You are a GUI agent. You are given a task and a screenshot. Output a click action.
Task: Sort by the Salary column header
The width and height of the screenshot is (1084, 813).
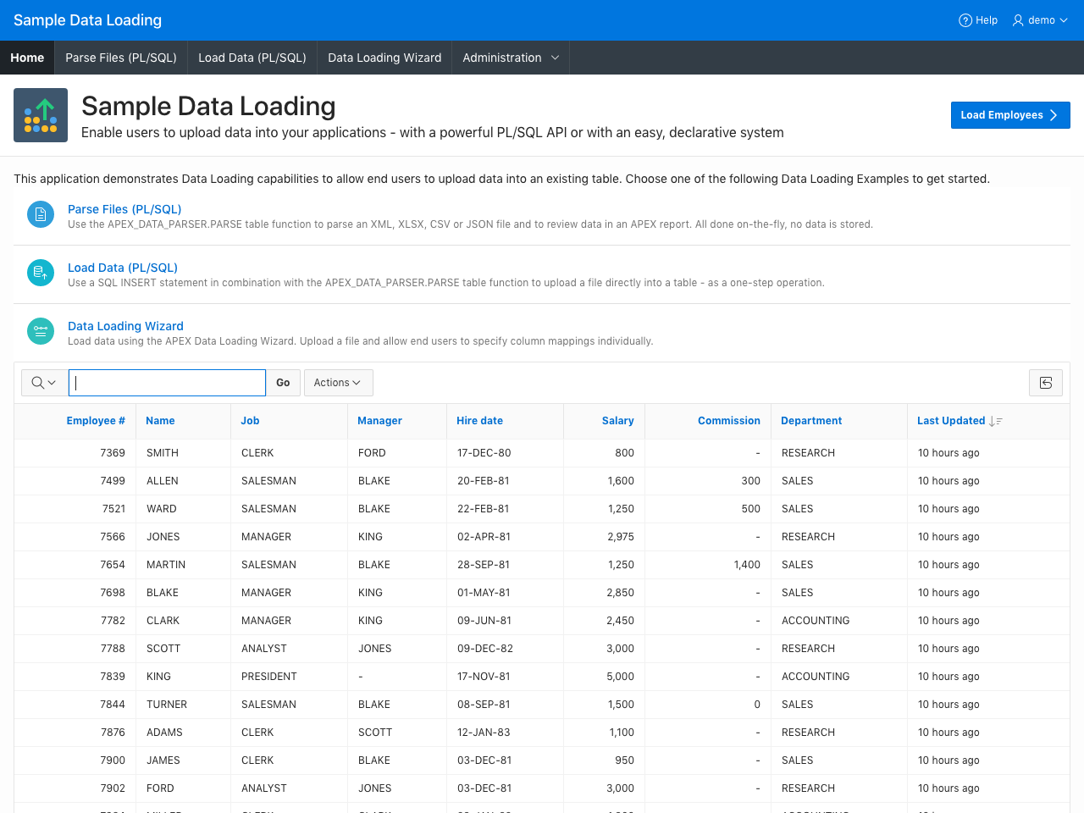point(617,421)
